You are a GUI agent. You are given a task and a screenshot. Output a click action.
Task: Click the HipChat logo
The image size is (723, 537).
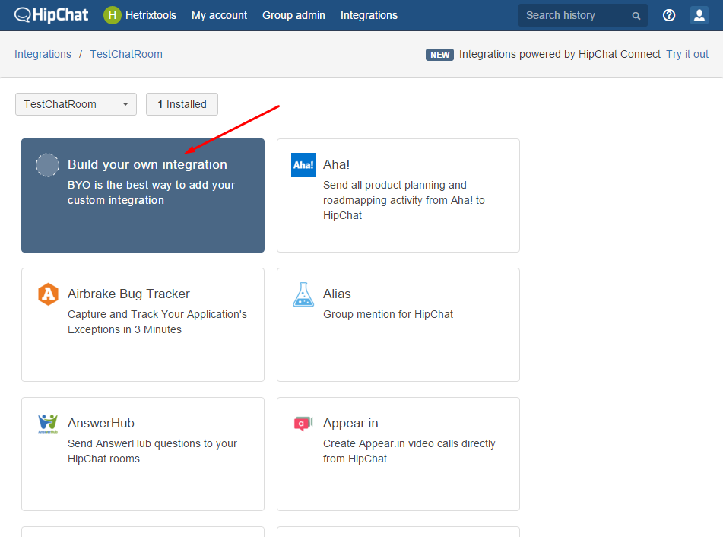point(51,15)
